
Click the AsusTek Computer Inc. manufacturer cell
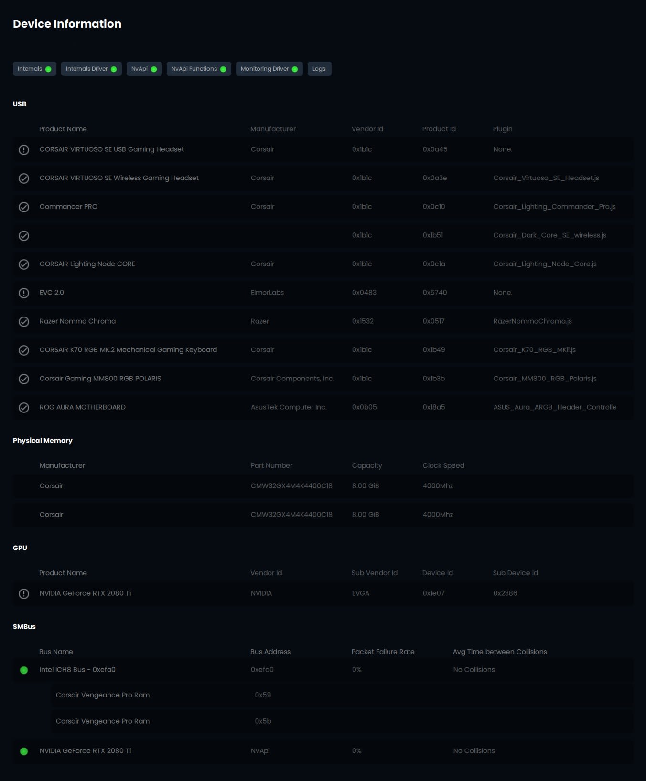pyautogui.click(x=289, y=407)
